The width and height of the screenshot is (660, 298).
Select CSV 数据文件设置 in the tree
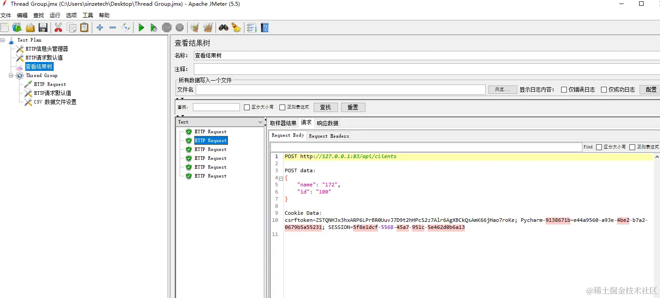[x=55, y=102]
